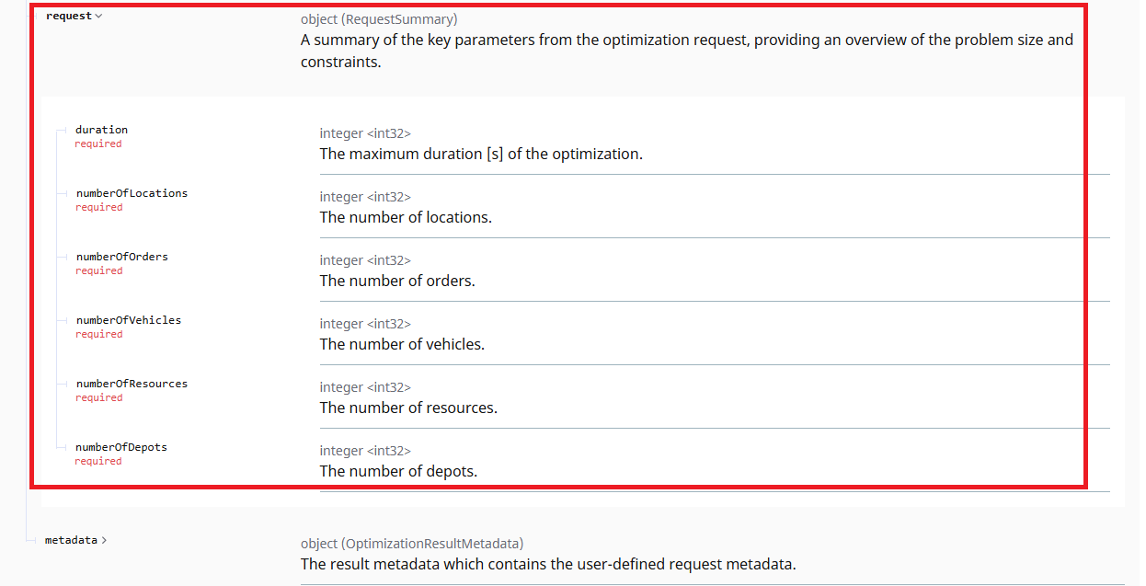Click "The number of vehicles." description
Screen dimensions: 1146x586
(x=402, y=344)
